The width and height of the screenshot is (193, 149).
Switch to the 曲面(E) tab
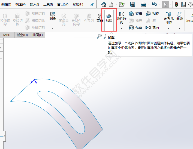tap(38, 35)
